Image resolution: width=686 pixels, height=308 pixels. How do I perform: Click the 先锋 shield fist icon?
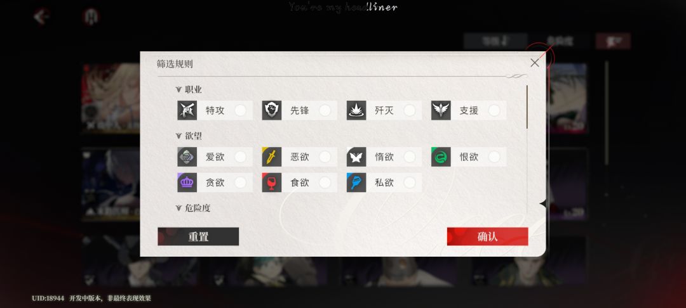click(x=272, y=110)
